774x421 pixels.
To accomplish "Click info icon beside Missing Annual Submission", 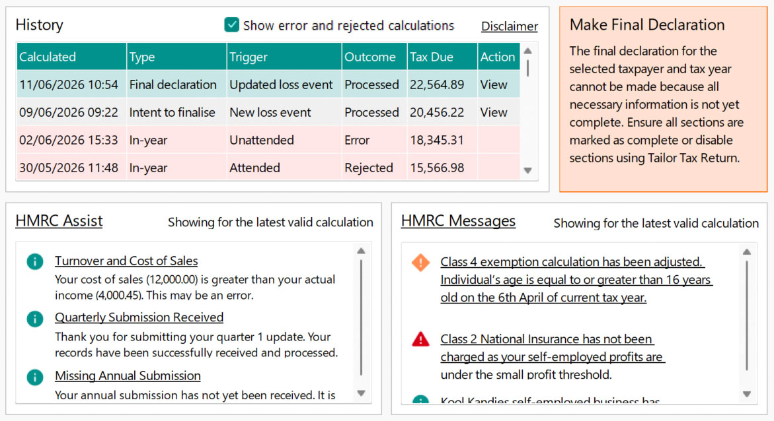I will point(35,377).
